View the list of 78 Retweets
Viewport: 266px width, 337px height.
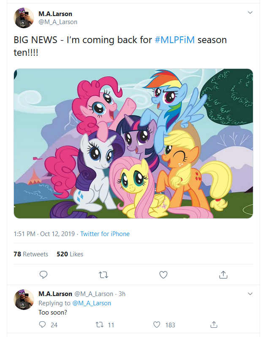point(31,254)
